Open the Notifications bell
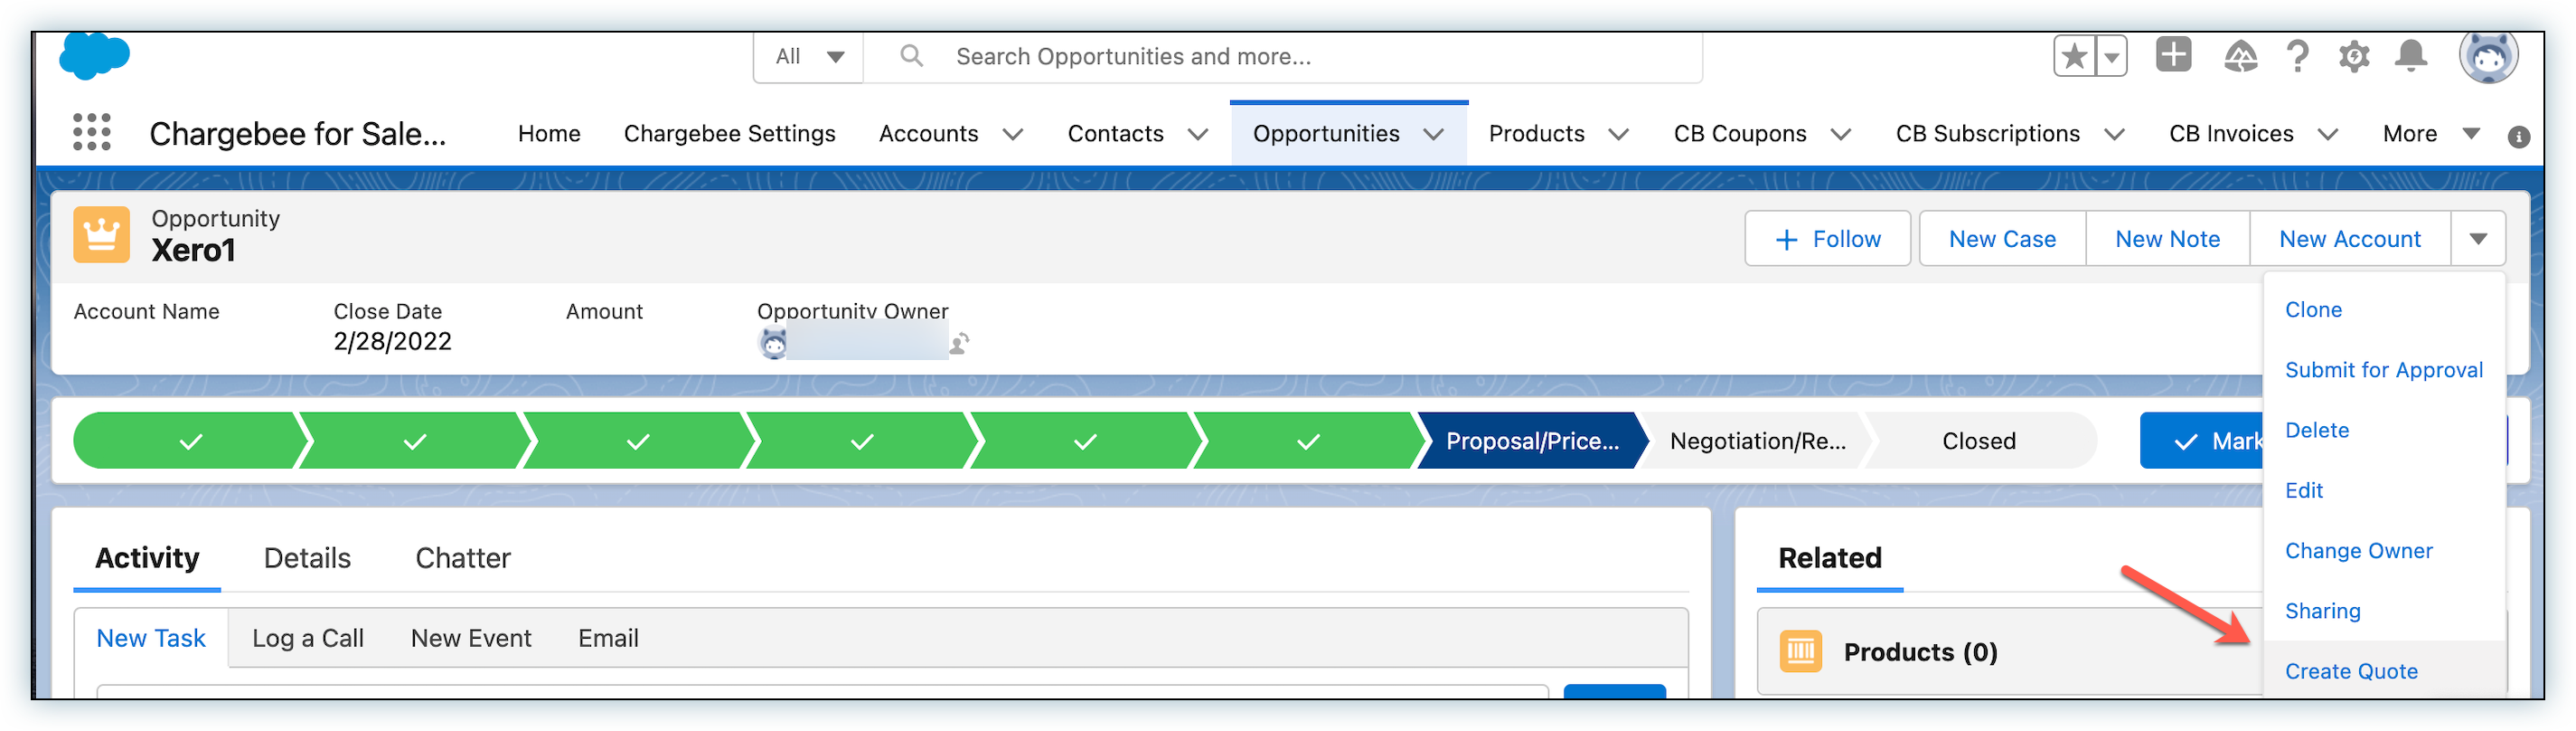The height and width of the screenshot is (731, 2576). 2411,56
